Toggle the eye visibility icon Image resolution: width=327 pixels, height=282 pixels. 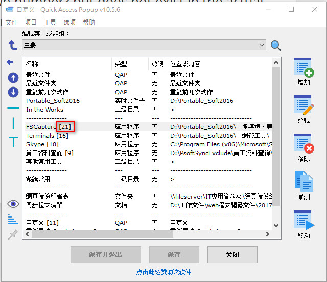coord(13,204)
